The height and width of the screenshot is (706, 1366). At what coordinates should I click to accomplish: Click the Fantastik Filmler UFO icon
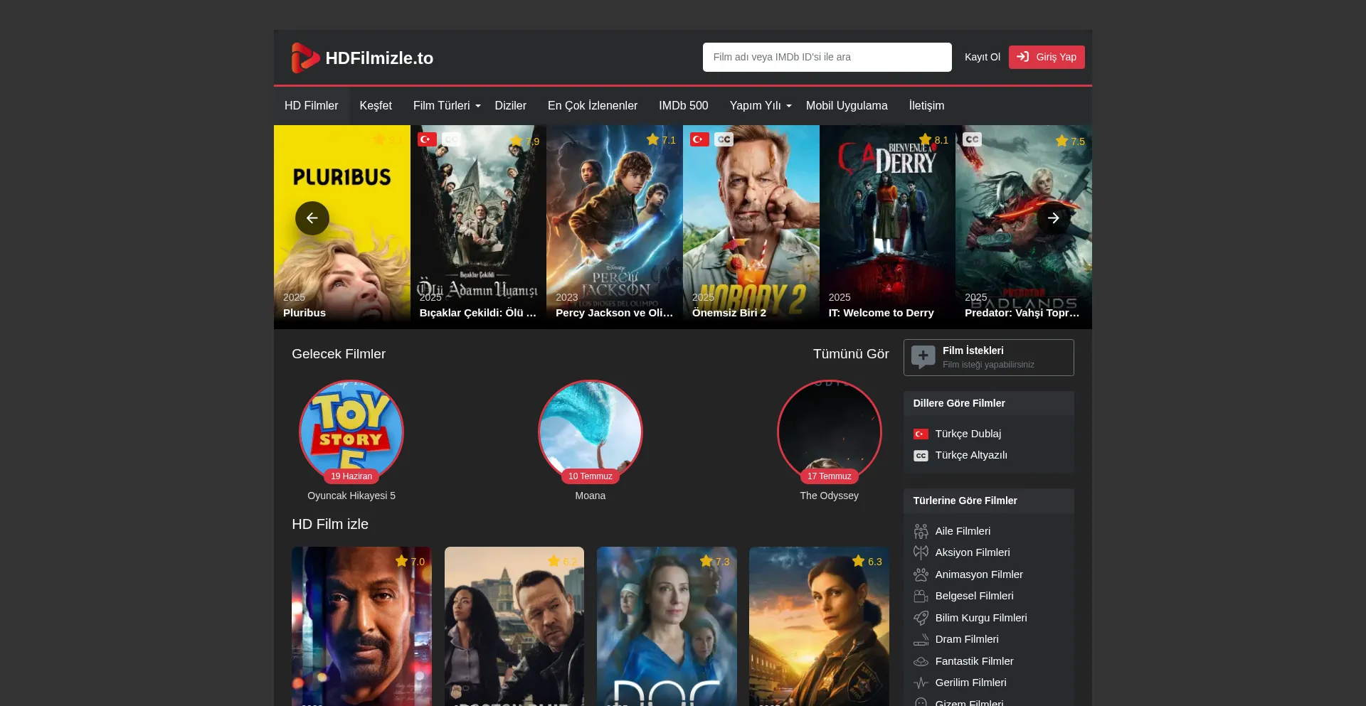[x=921, y=661]
